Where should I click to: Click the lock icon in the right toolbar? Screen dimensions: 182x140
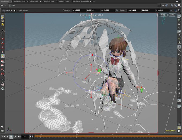(179, 24)
